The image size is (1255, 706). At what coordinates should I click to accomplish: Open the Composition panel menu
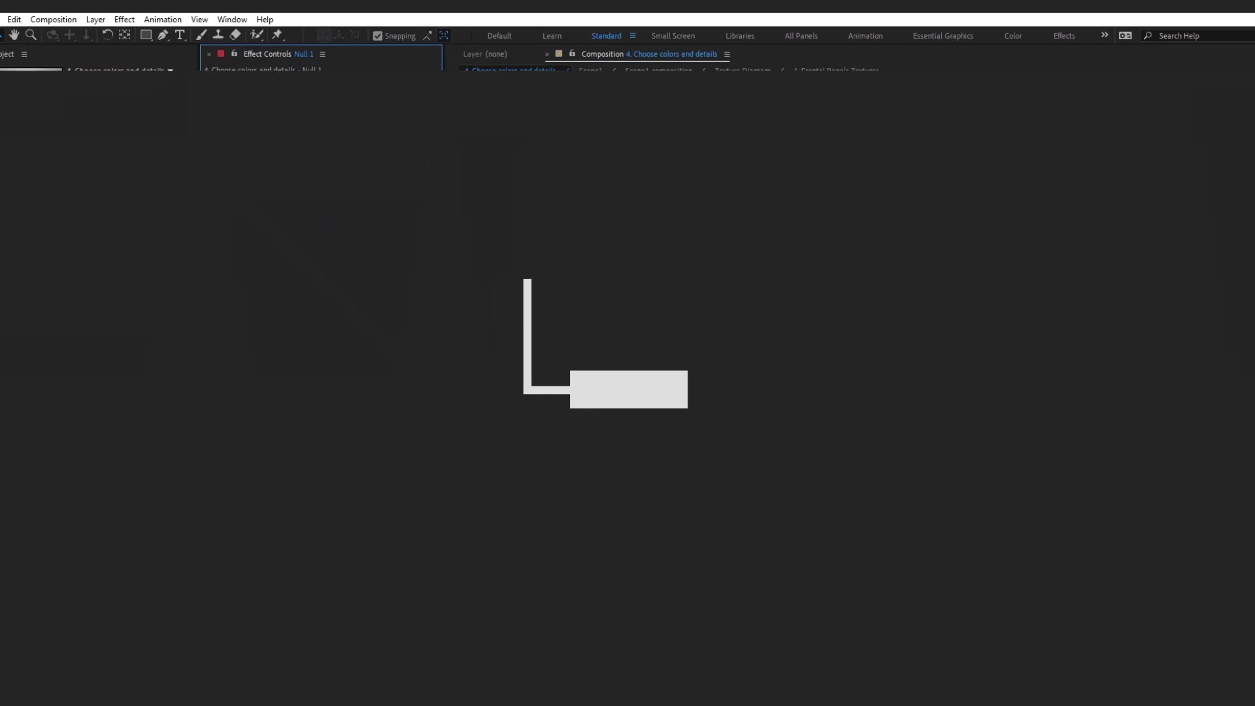coord(727,54)
